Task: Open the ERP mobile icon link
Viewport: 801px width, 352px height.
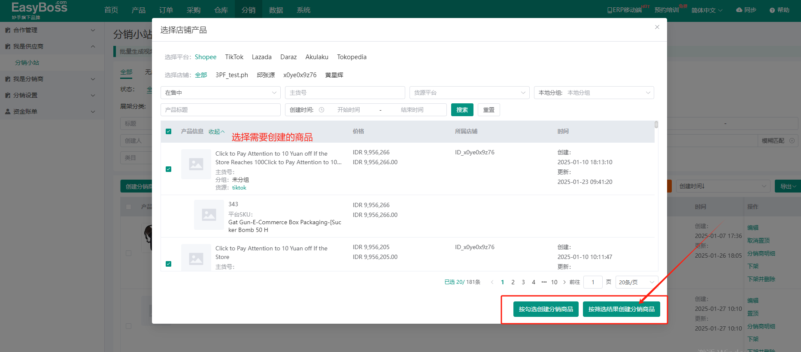Action: [610, 10]
